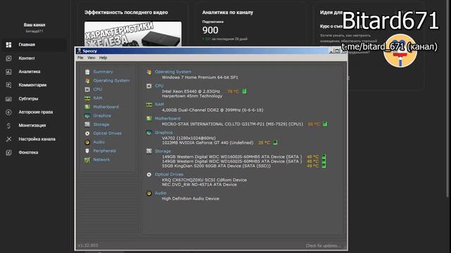Select the CPU chip icon in Speccy sidebar
Image resolution: width=451 pixels, height=253 pixels.
point(87,89)
